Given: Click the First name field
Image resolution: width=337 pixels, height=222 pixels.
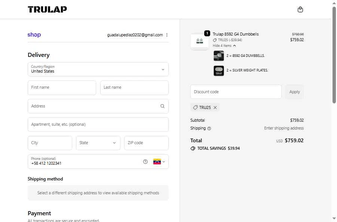Looking at the screenshot, I should click(62, 88).
